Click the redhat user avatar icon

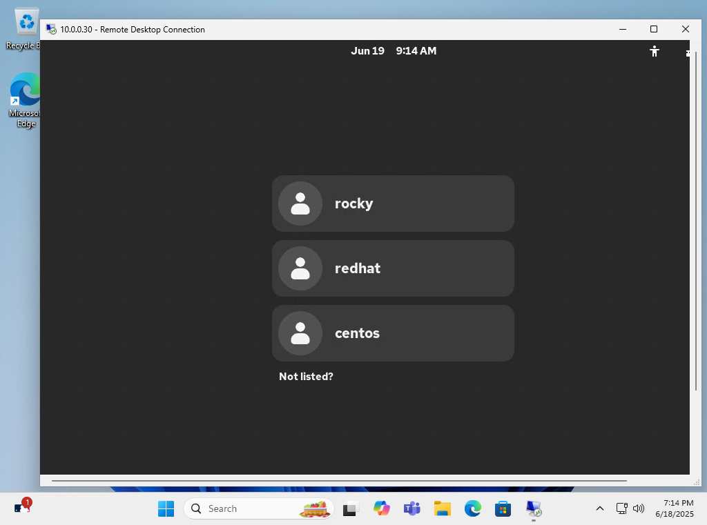pyautogui.click(x=300, y=268)
